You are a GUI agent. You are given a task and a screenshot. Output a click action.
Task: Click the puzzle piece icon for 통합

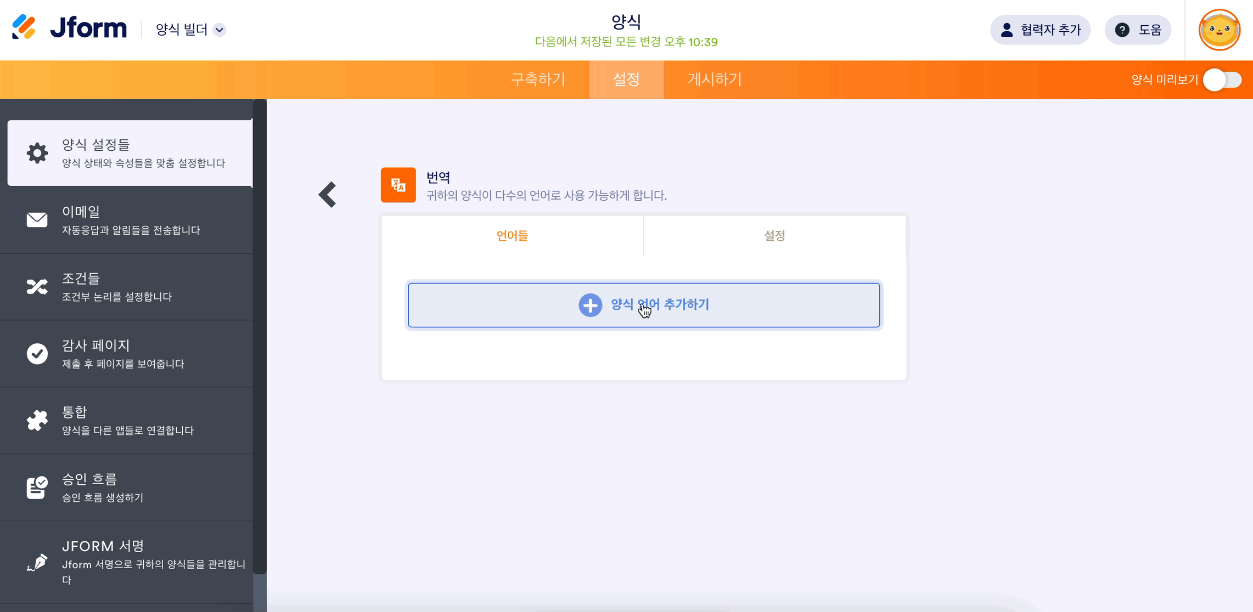click(x=37, y=421)
